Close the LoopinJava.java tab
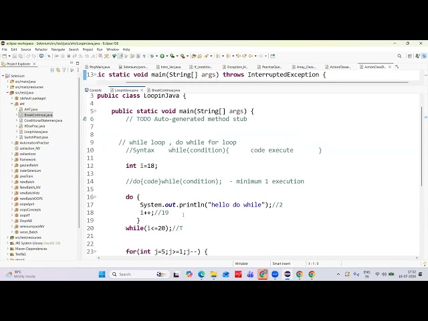 point(142,90)
